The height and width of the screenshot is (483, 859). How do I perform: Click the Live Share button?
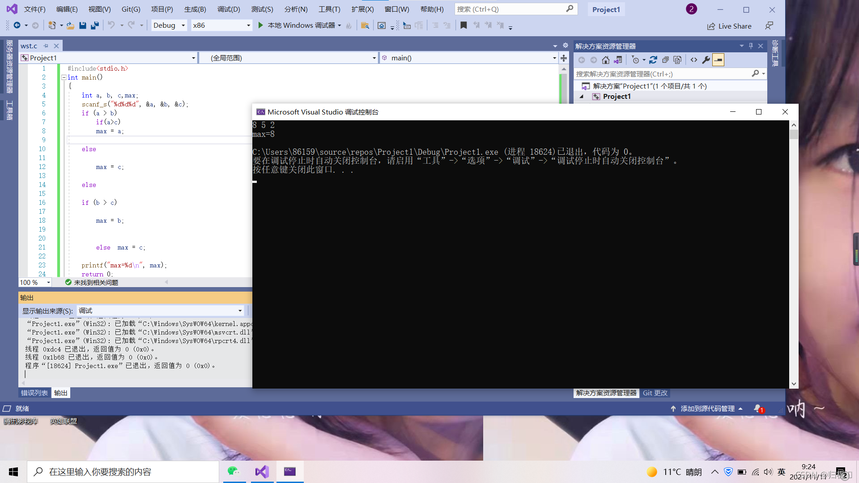(x=729, y=26)
